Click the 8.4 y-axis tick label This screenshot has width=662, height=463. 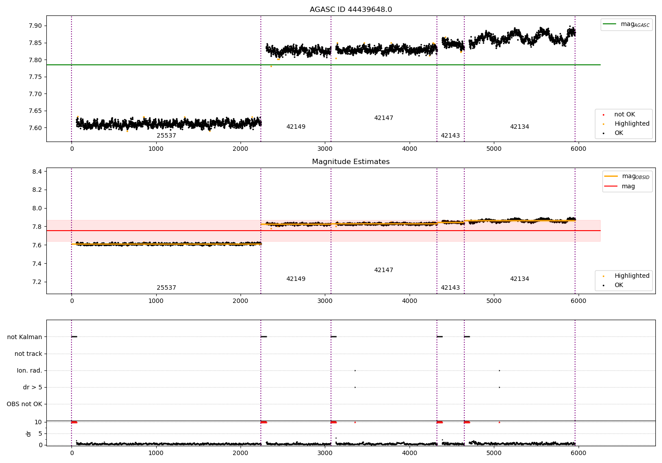37,172
